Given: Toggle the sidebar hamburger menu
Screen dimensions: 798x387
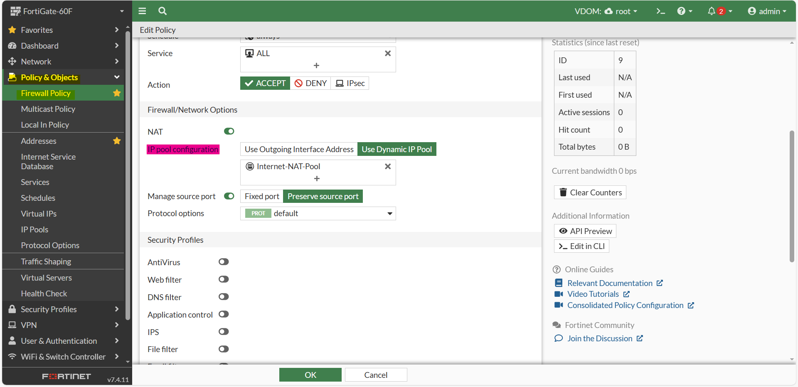Looking at the screenshot, I should (142, 11).
